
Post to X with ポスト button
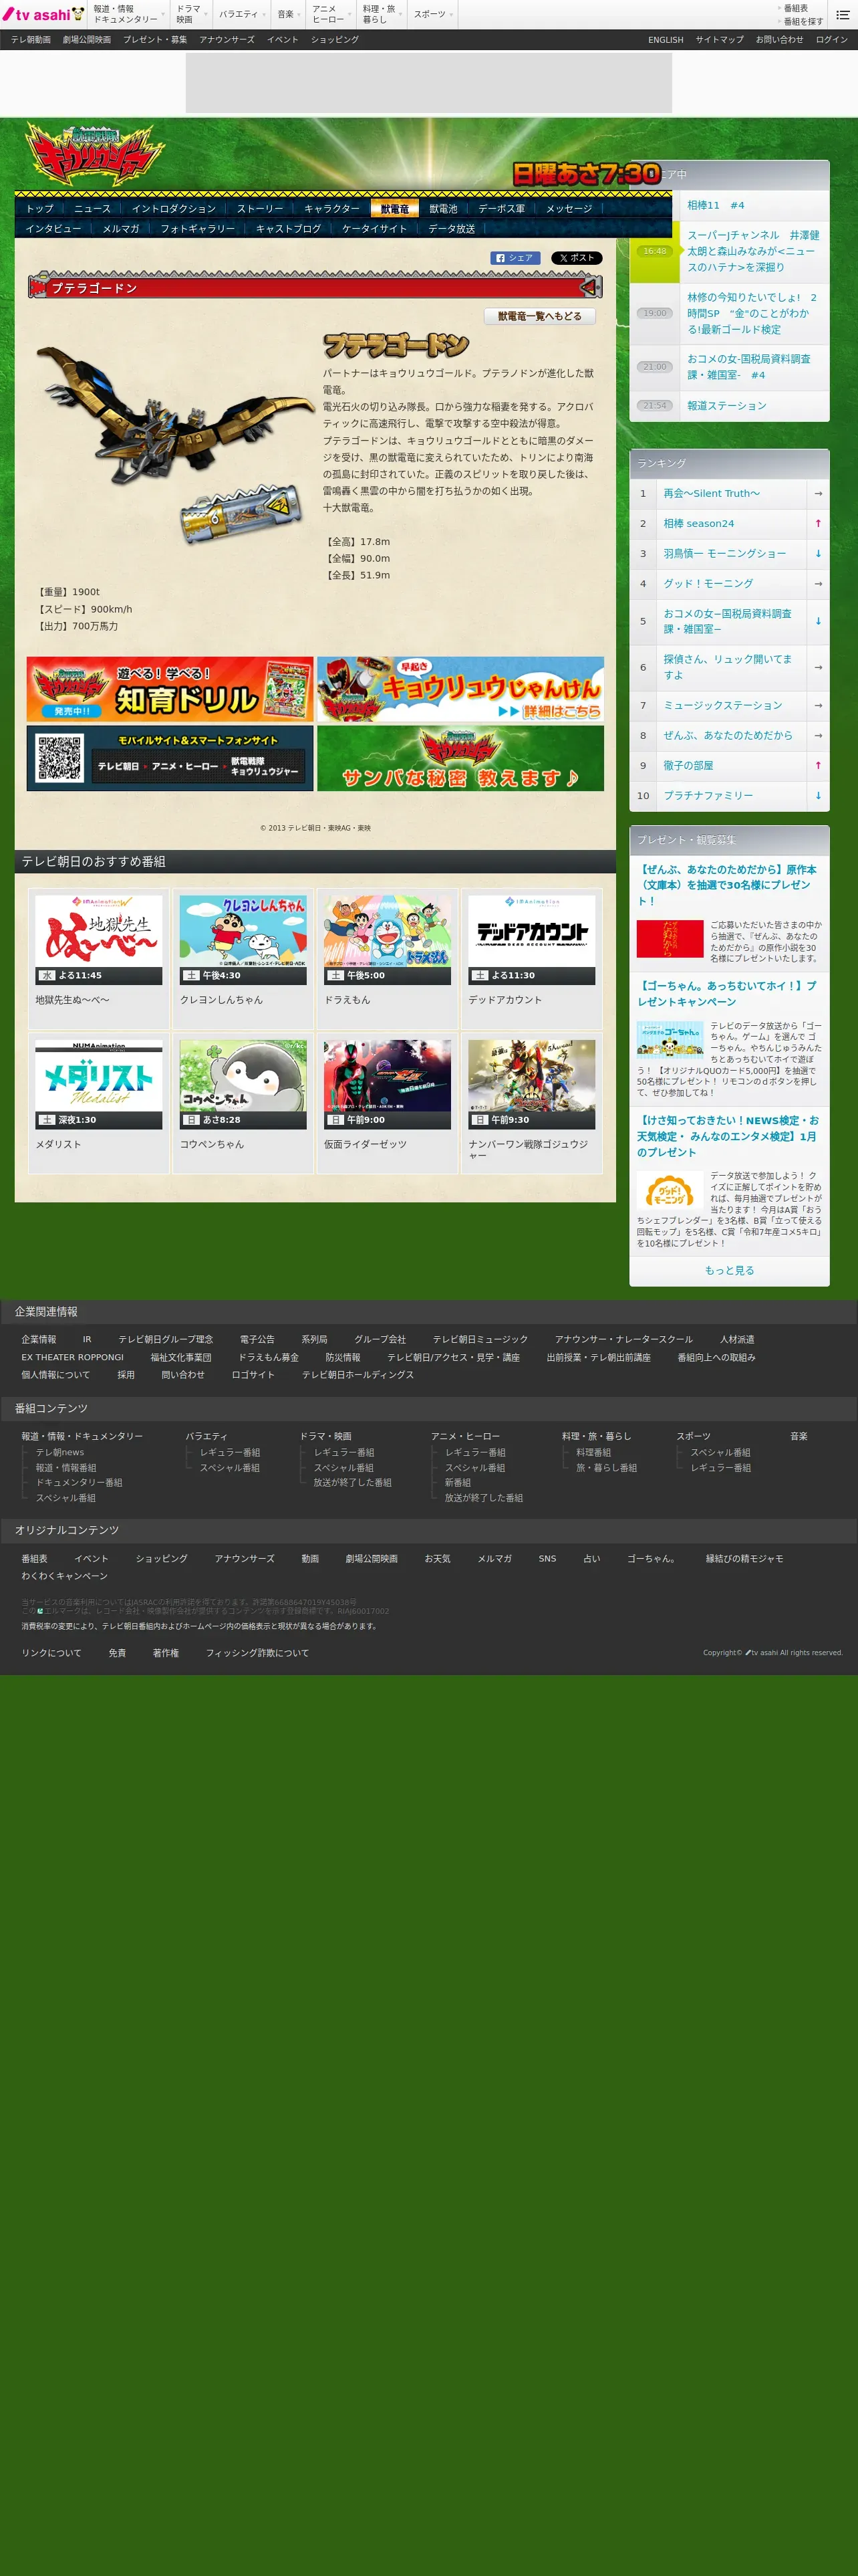[x=576, y=258]
